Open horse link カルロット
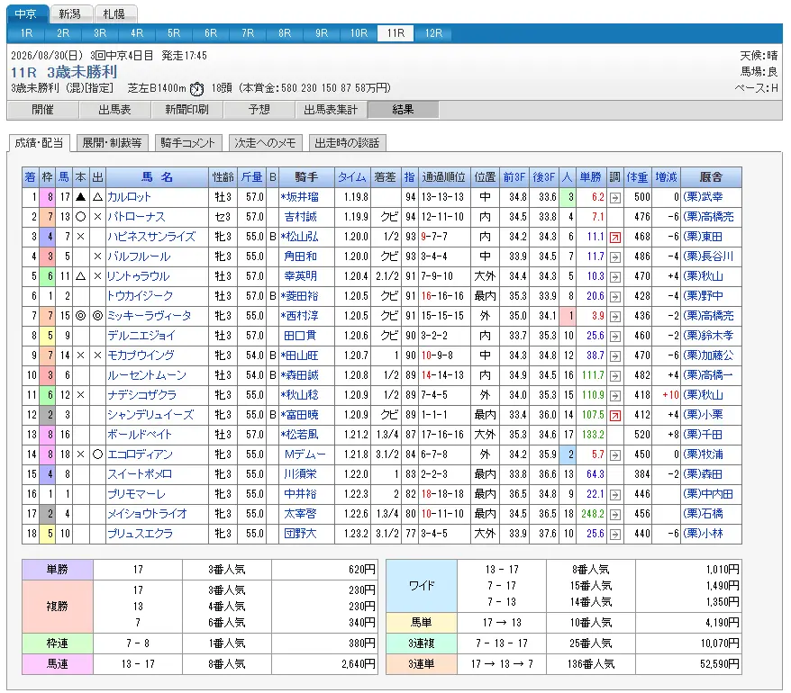The width and height of the screenshot is (791, 693). coord(129,198)
